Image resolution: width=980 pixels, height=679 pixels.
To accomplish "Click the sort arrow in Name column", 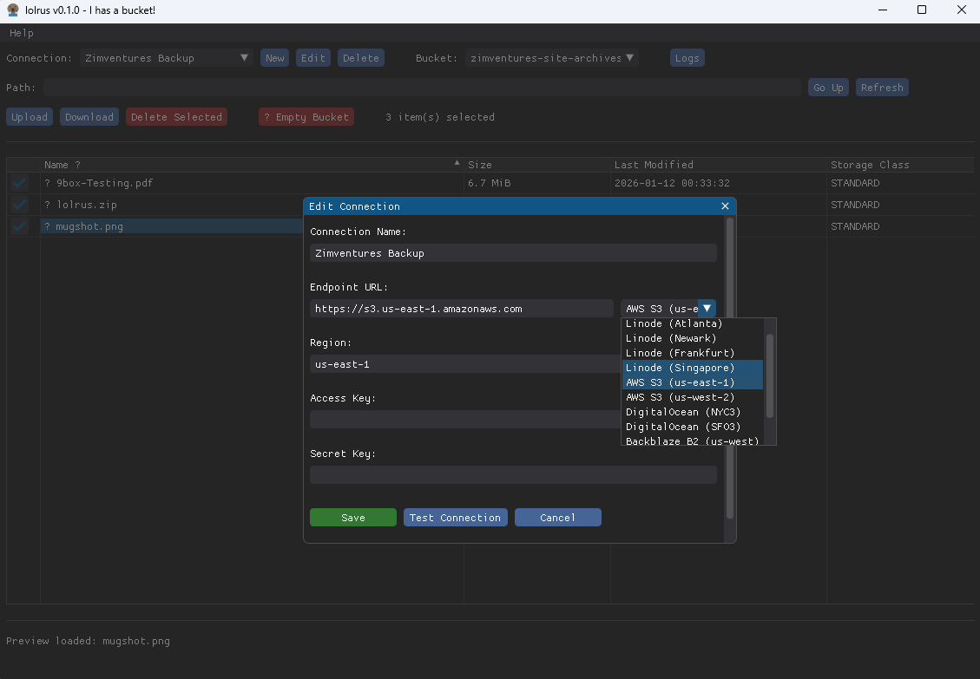I will point(457,164).
